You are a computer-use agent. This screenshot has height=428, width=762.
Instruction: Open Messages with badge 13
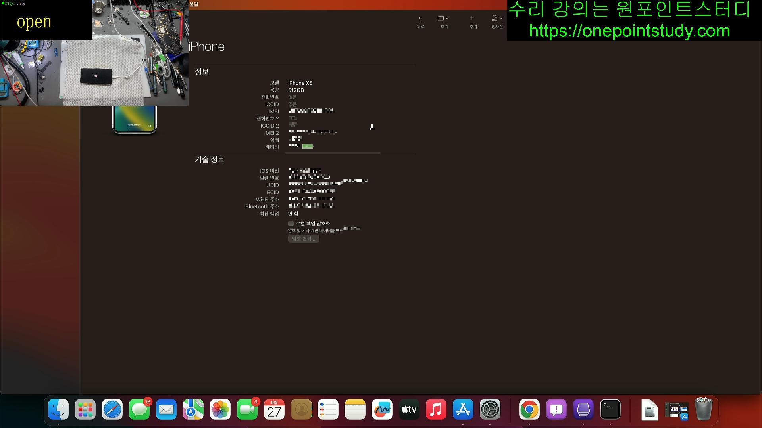pos(139,410)
